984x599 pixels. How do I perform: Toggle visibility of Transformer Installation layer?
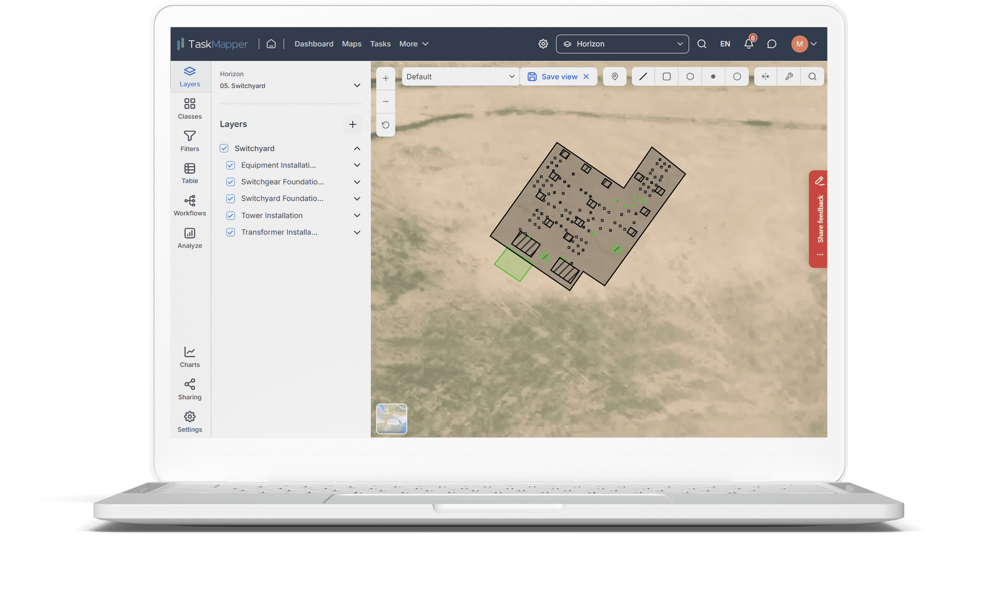click(x=230, y=232)
